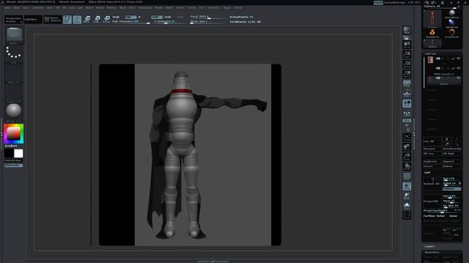Toggle the Transp transparency icon
Image resolution: width=469 pixels, height=263 pixels.
point(407,186)
